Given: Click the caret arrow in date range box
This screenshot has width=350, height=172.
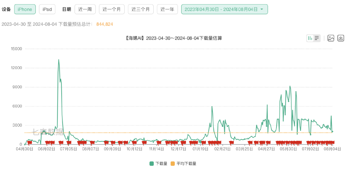Looking at the screenshot, I should click(x=262, y=9).
